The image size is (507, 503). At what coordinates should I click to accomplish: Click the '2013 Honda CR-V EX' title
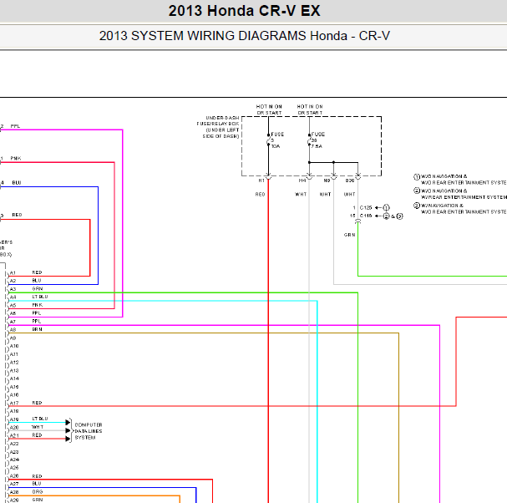244,11
